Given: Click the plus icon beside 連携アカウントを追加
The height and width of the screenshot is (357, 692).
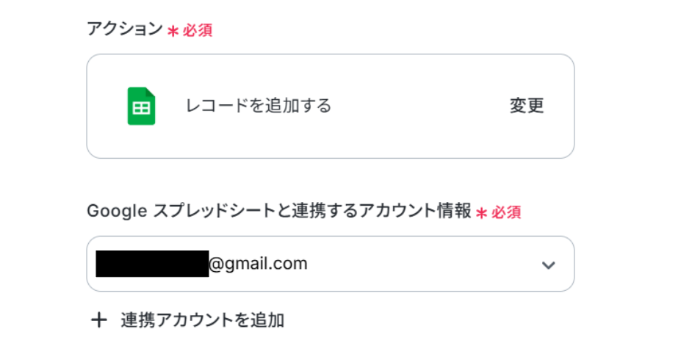Looking at the screenshot, I should 98,320.
